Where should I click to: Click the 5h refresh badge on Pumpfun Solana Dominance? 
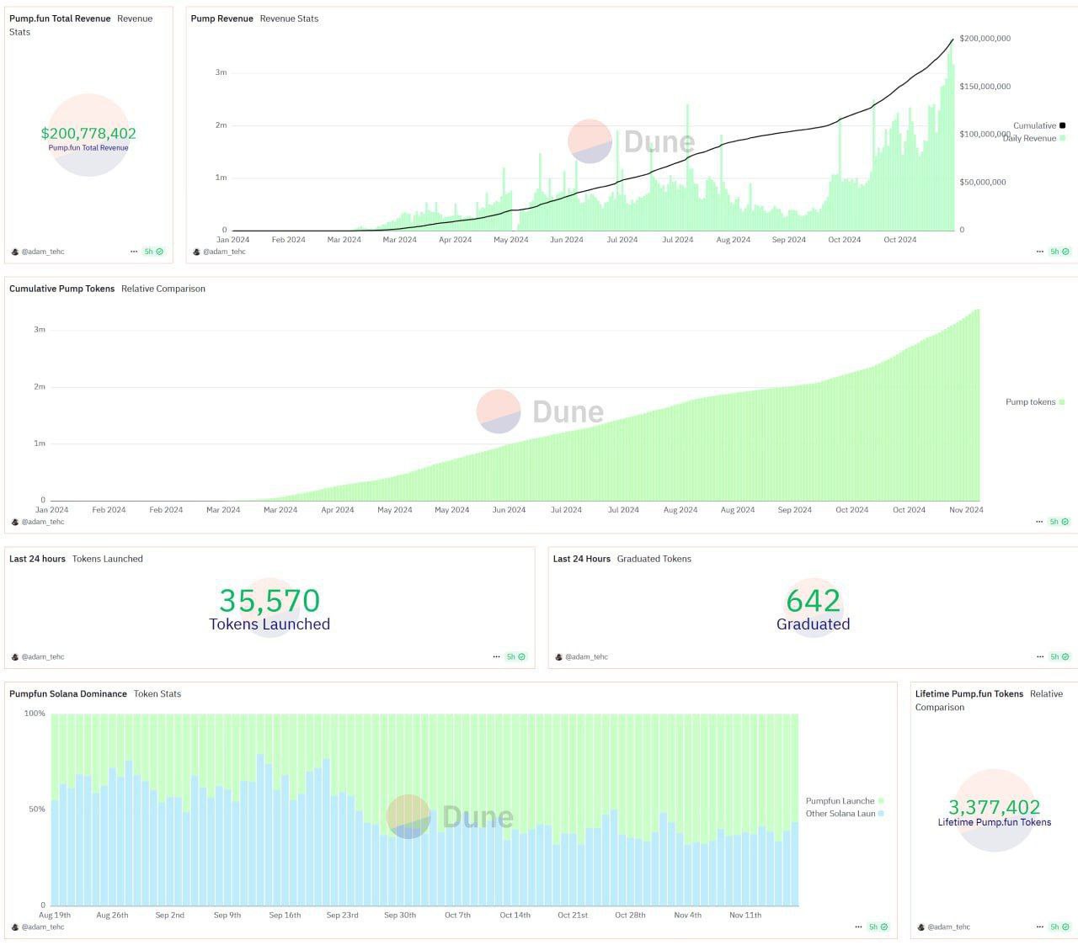click(x=878, y=926)
